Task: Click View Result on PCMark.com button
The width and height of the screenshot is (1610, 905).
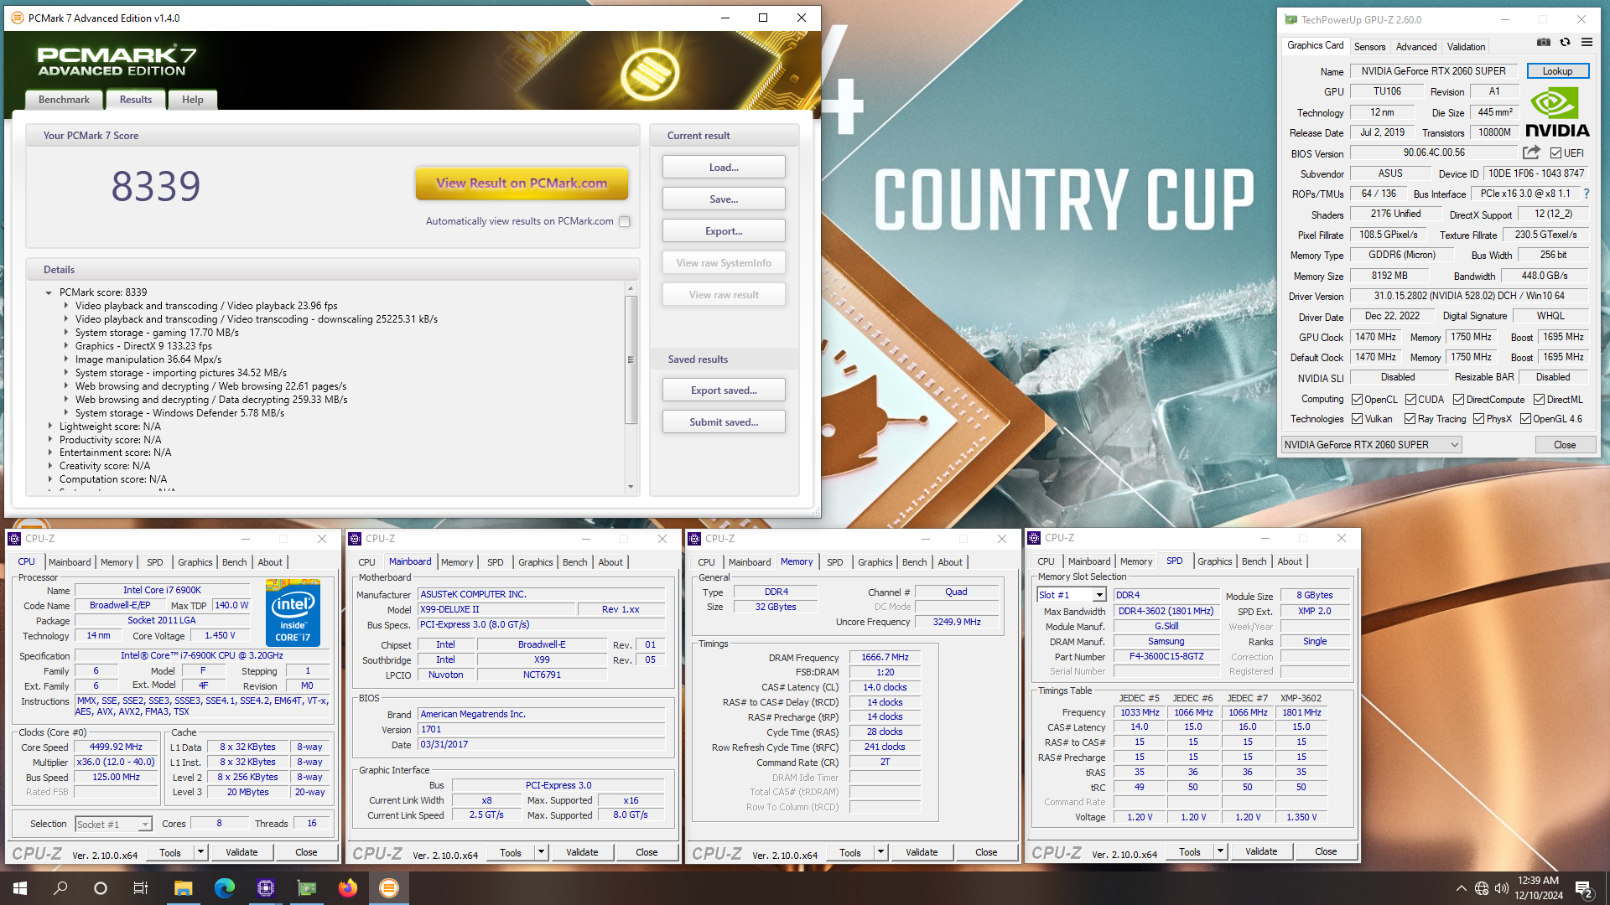Action: [522, 184]
